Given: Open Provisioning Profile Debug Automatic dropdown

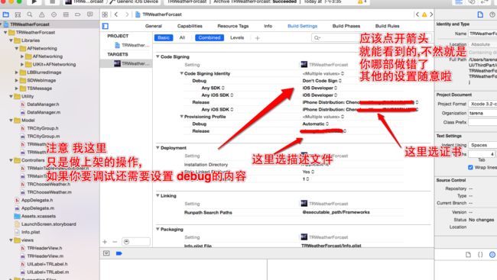Looking at the screenshot, I should point(315,124).
